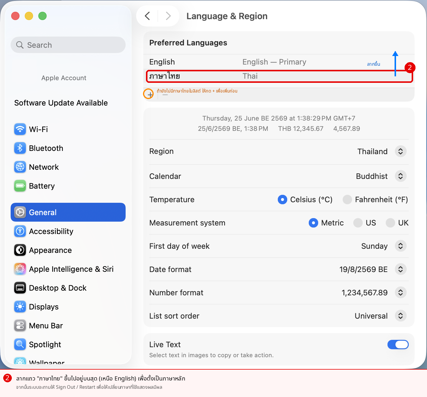Open Software Update Available notice
427x397 pixels.
[61, 103]
